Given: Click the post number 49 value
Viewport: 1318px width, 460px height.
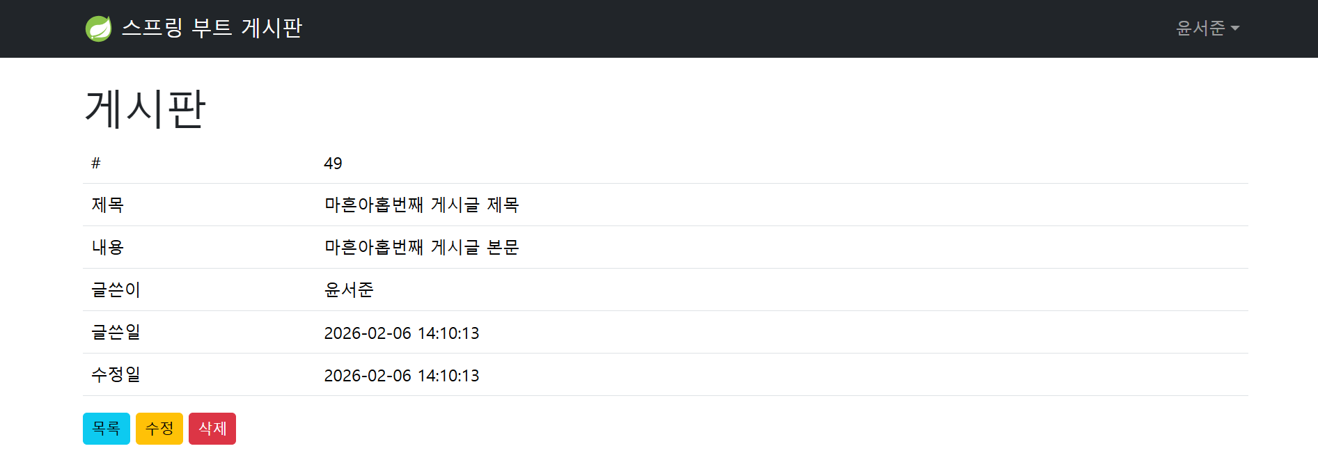Looking at the screenshot, I should (333, 164).
